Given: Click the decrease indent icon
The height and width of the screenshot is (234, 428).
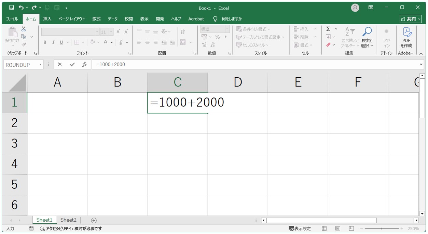Looking at the screenshot, I should click(164, 42).
